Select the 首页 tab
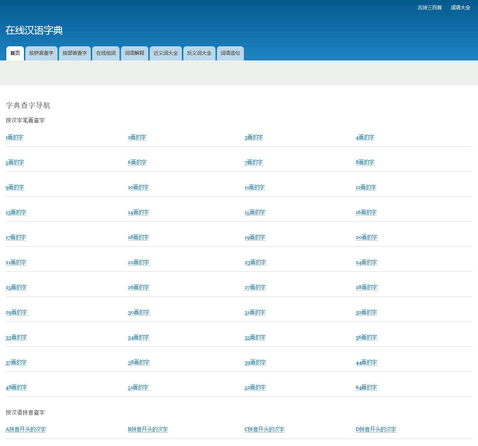The height and width of the screenshot is (446, 478). tap(15, 53)
